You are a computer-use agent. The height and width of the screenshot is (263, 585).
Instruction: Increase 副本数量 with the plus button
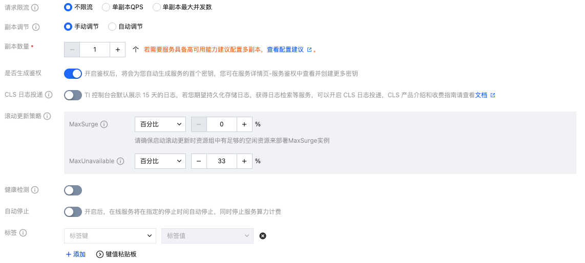point(118,50)
